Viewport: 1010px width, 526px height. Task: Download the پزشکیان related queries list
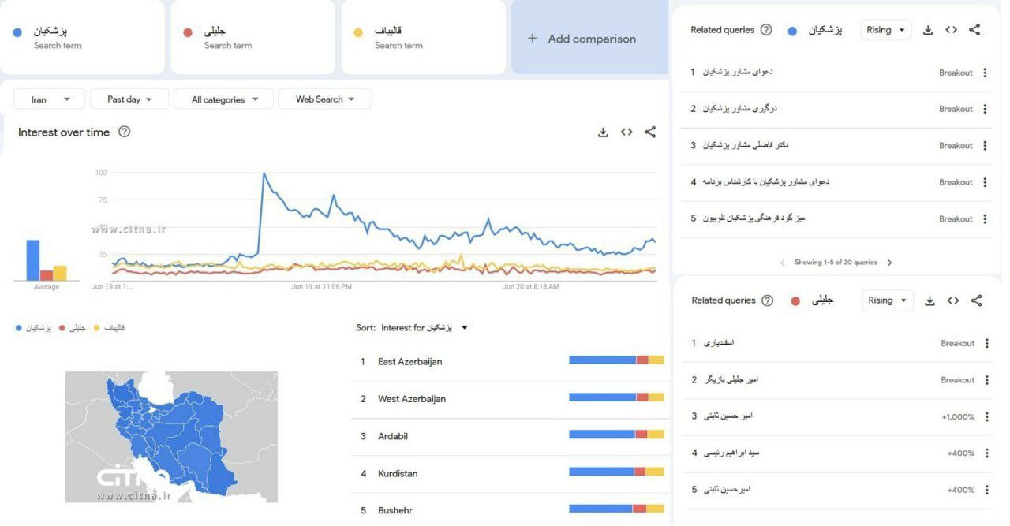926,29
